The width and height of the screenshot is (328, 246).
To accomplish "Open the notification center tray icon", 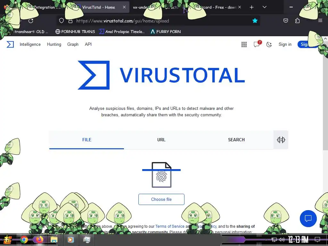I will coord(317,240).
